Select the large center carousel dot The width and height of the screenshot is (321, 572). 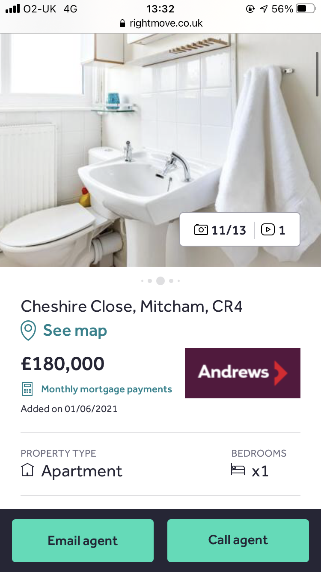pyautogui.click(x=160, y=281)
